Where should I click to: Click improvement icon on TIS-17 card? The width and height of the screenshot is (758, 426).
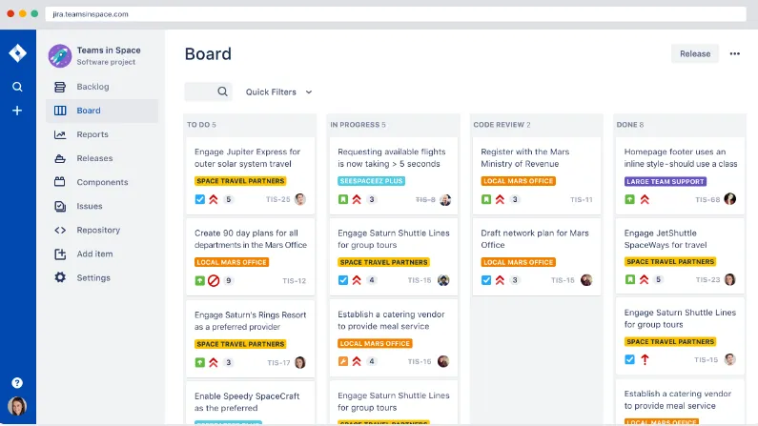pyautogui.click(x=199, y=362)
